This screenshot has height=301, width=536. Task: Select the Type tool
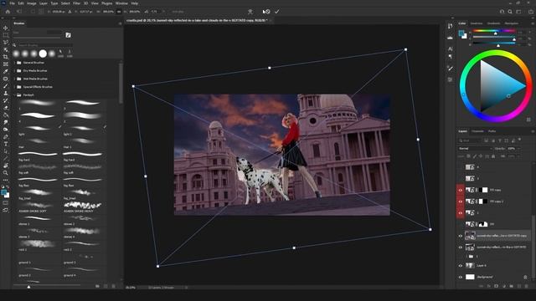[6, 144]
